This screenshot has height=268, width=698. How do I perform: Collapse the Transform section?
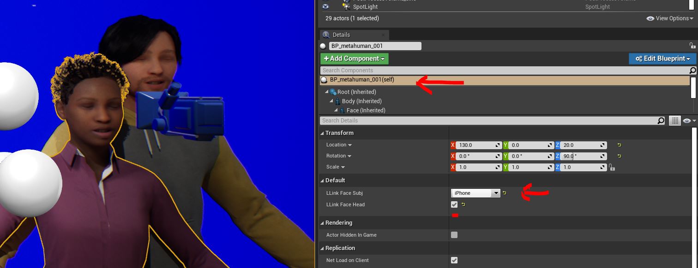(322, 133)
